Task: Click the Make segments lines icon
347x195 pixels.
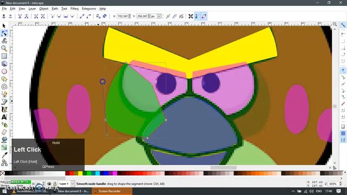Action: point(82,16)
